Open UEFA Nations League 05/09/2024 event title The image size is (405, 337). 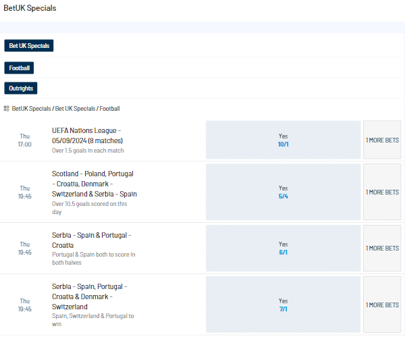87,136
